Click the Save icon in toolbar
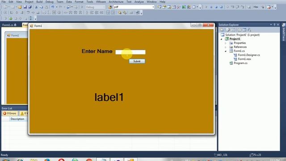Image resolution: width=286 pixels, height=161 pixels. 25,7
